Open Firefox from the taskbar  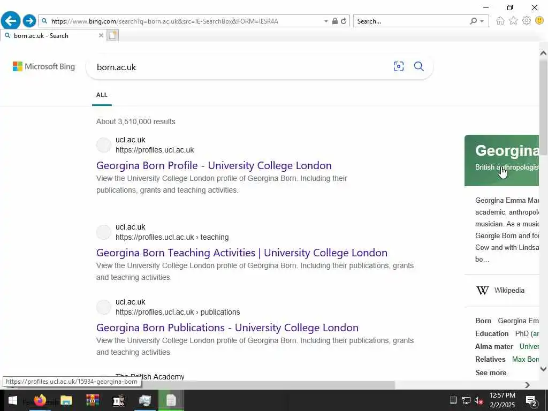(40, 400)
